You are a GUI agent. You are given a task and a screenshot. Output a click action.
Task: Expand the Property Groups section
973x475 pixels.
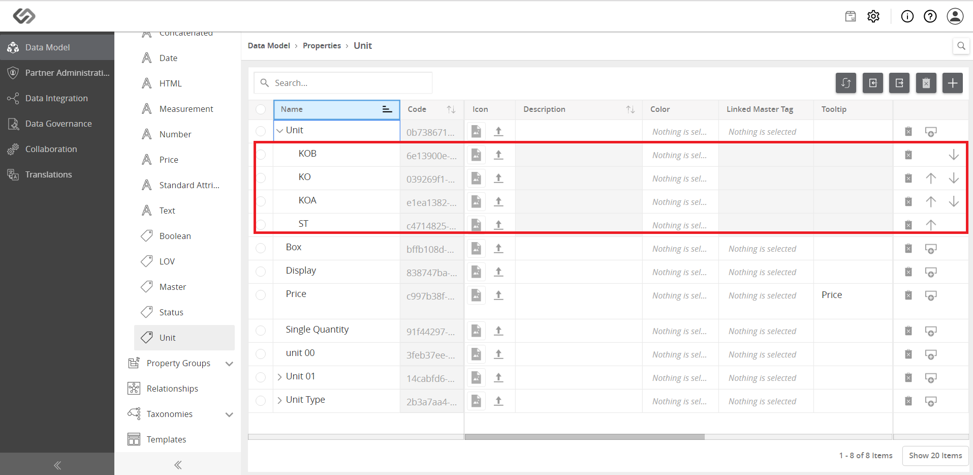(x=229, y=364)
